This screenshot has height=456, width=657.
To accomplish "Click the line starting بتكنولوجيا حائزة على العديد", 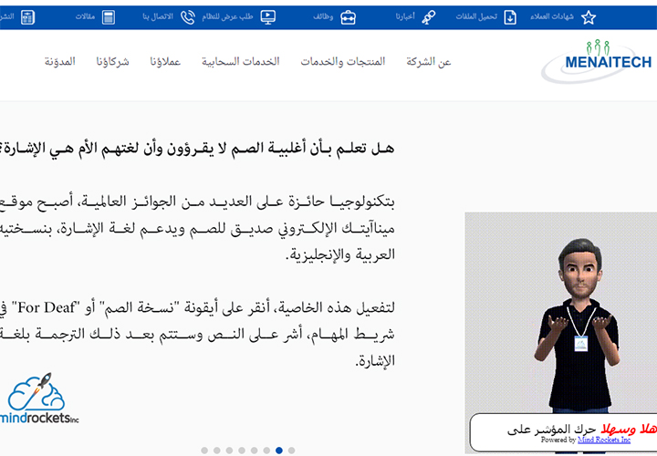I will [197, 202].
